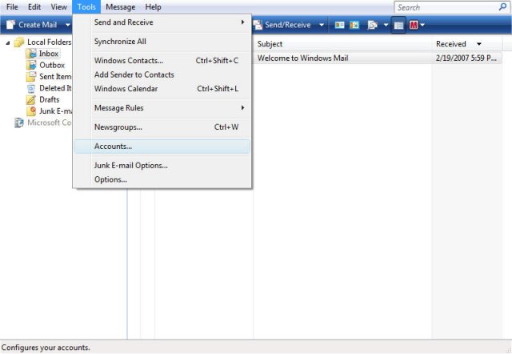The height and width of the screenshot is (354, 512).
Task: Close the open Tools menu
Action: (x=86, y=7)
